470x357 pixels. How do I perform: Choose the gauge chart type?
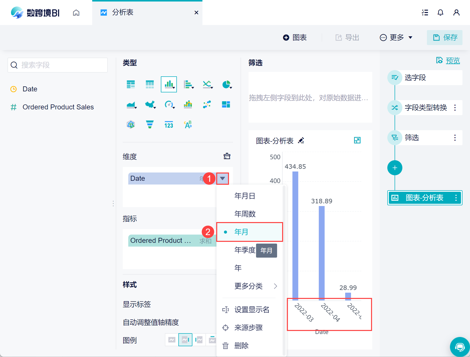click(169, 104)
